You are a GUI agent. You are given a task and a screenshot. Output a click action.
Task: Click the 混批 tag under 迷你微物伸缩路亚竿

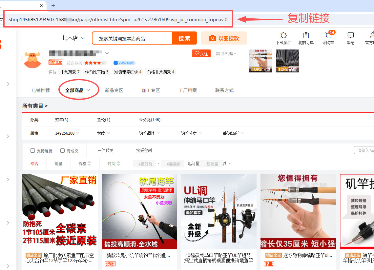pyautogui.click(x=269, y=264)
